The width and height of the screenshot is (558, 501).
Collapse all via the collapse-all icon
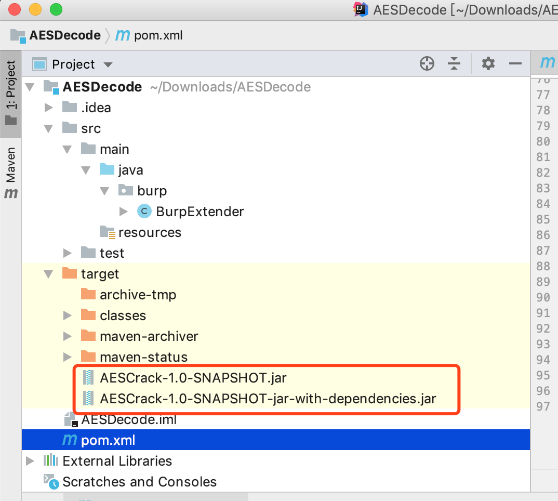[454, 64]
